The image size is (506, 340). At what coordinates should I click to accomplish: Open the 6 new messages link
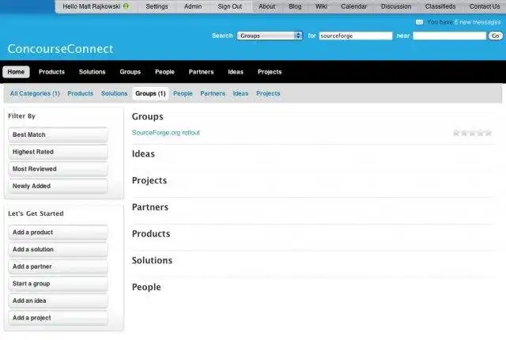click(x=478, y=22)
